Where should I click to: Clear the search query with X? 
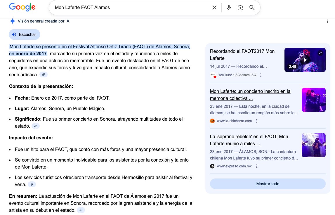[x=214, y=8]
